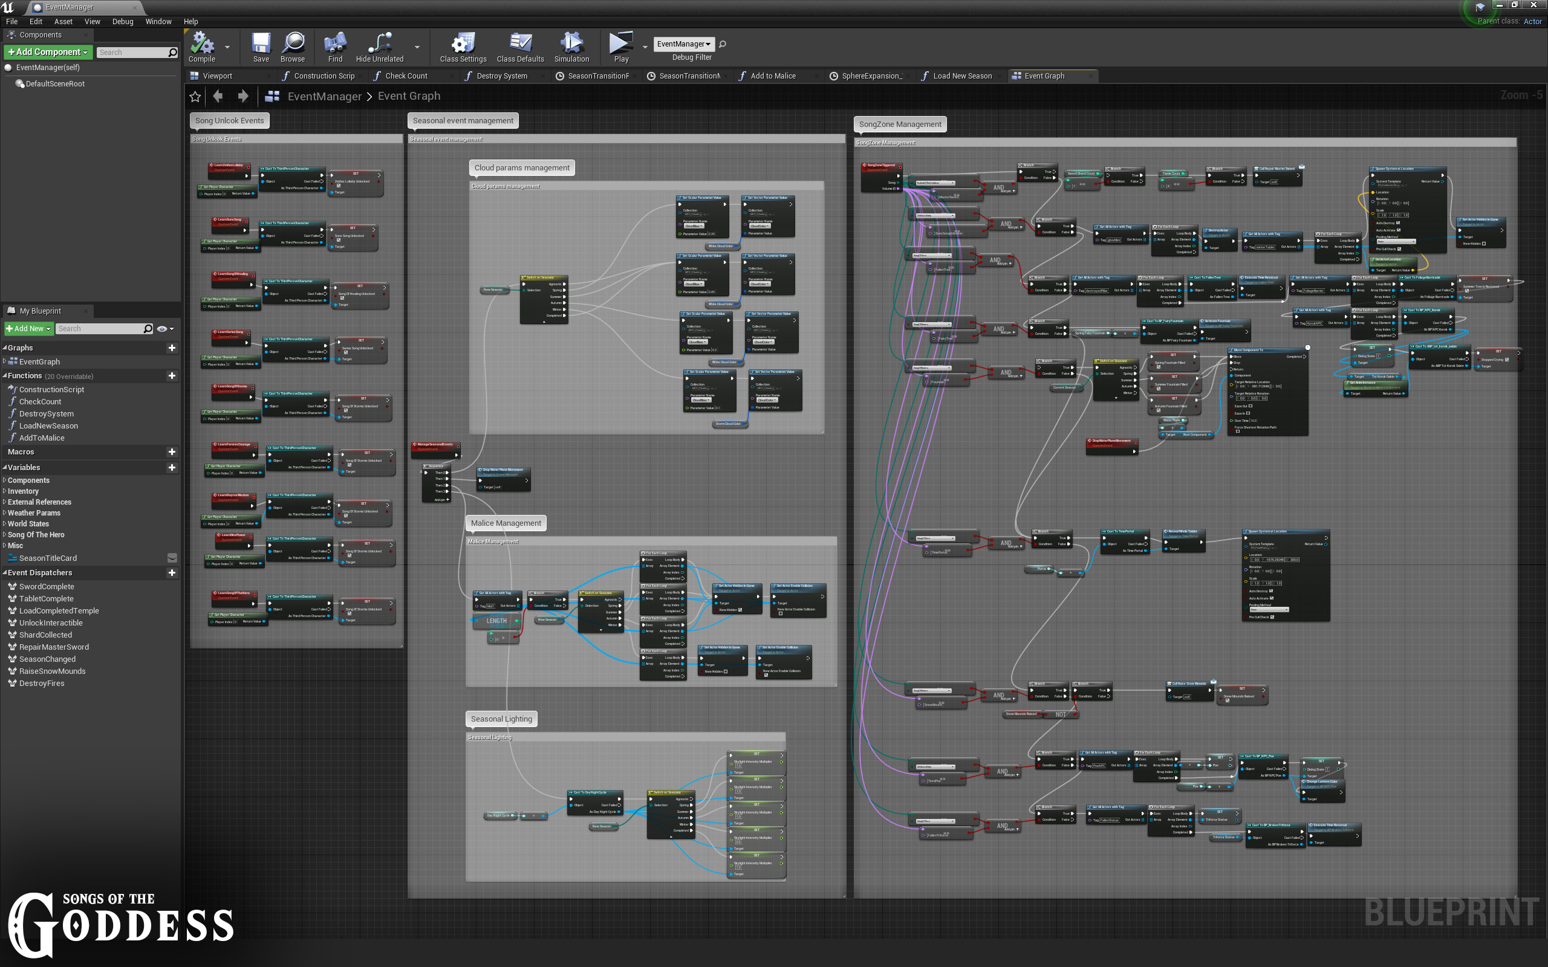Open My Blueprint view options eye
Viewport: 1548px width, 967px height.
click(x=163, y=329)
